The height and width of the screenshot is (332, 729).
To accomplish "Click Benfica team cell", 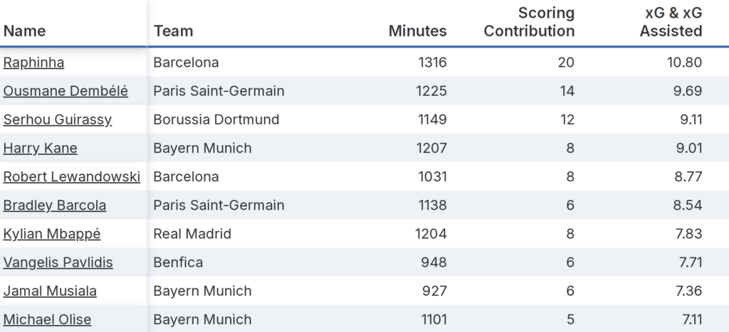I will click(178, 262).
